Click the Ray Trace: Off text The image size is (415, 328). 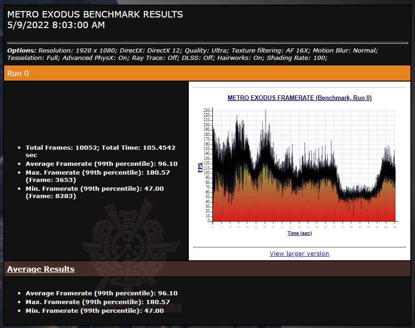[156, 58]
